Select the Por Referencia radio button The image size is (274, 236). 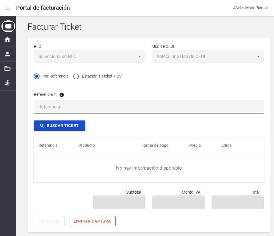click(x=37, y=76)
